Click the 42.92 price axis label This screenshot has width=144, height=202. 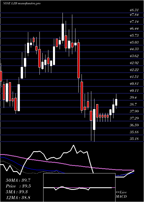pyautogui.click(x=134, y=63)
